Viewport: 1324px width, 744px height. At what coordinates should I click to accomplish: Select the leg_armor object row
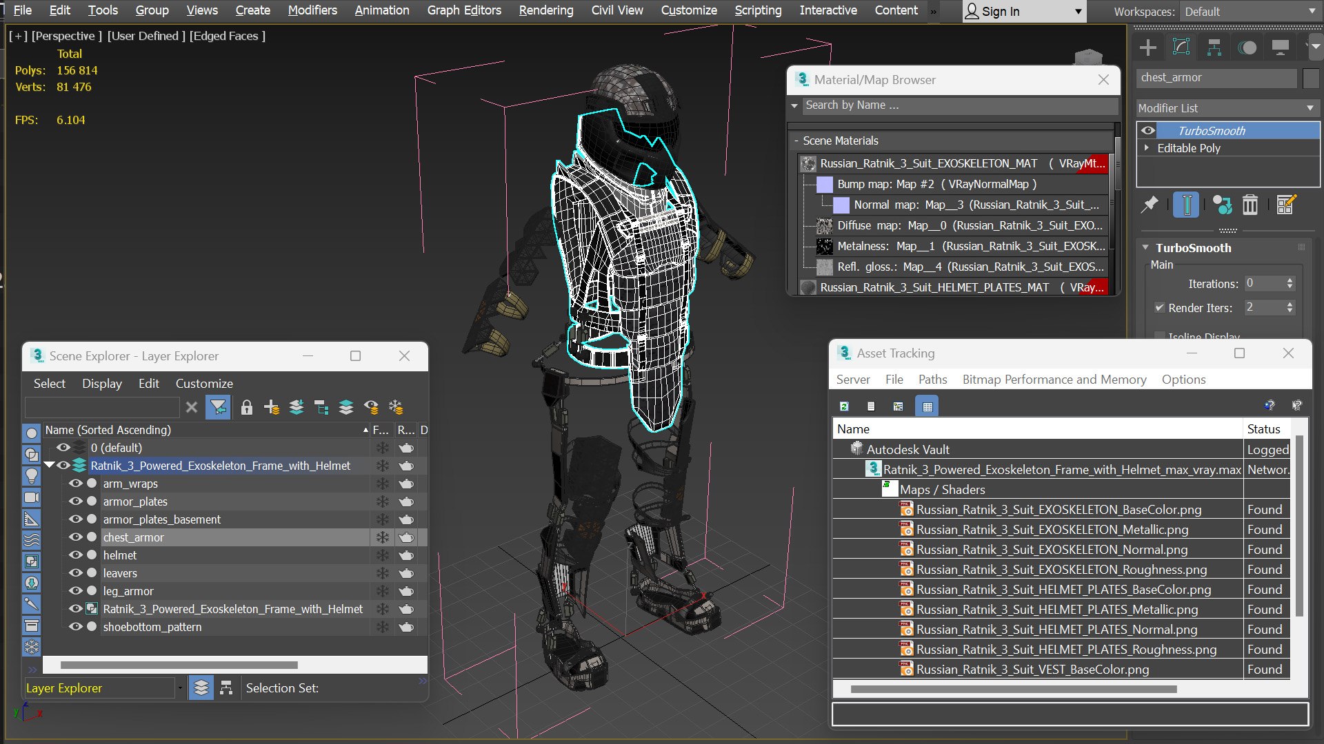(234, 591)
